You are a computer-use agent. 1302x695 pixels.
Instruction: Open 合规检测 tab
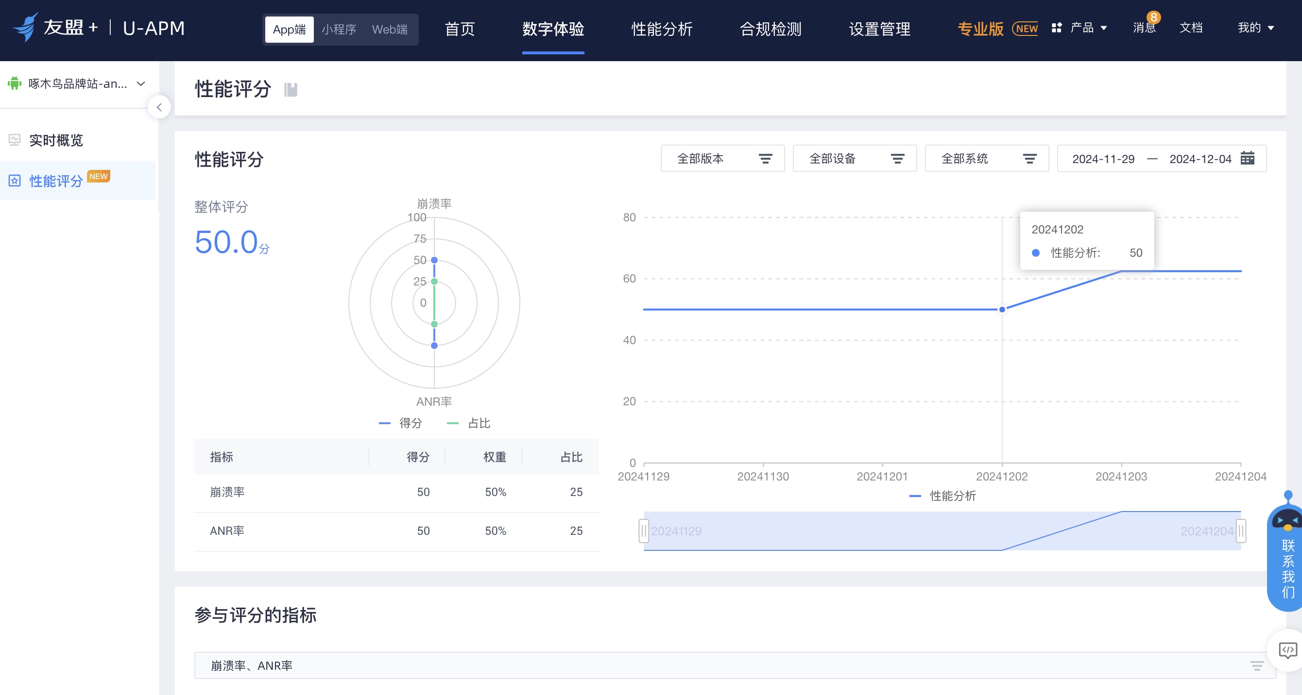tap(771, 29)
